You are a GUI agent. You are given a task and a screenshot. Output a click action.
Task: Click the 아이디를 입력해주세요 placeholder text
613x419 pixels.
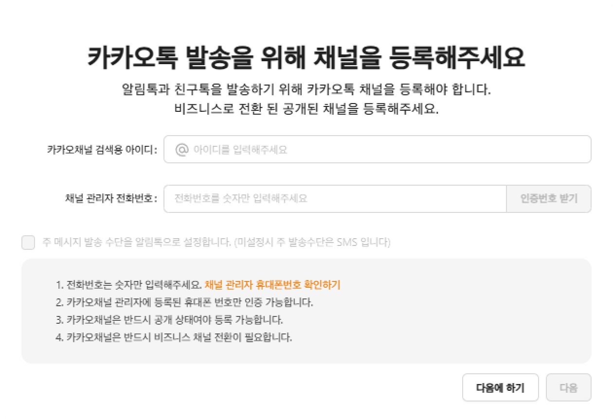click(x=240, y=150)
